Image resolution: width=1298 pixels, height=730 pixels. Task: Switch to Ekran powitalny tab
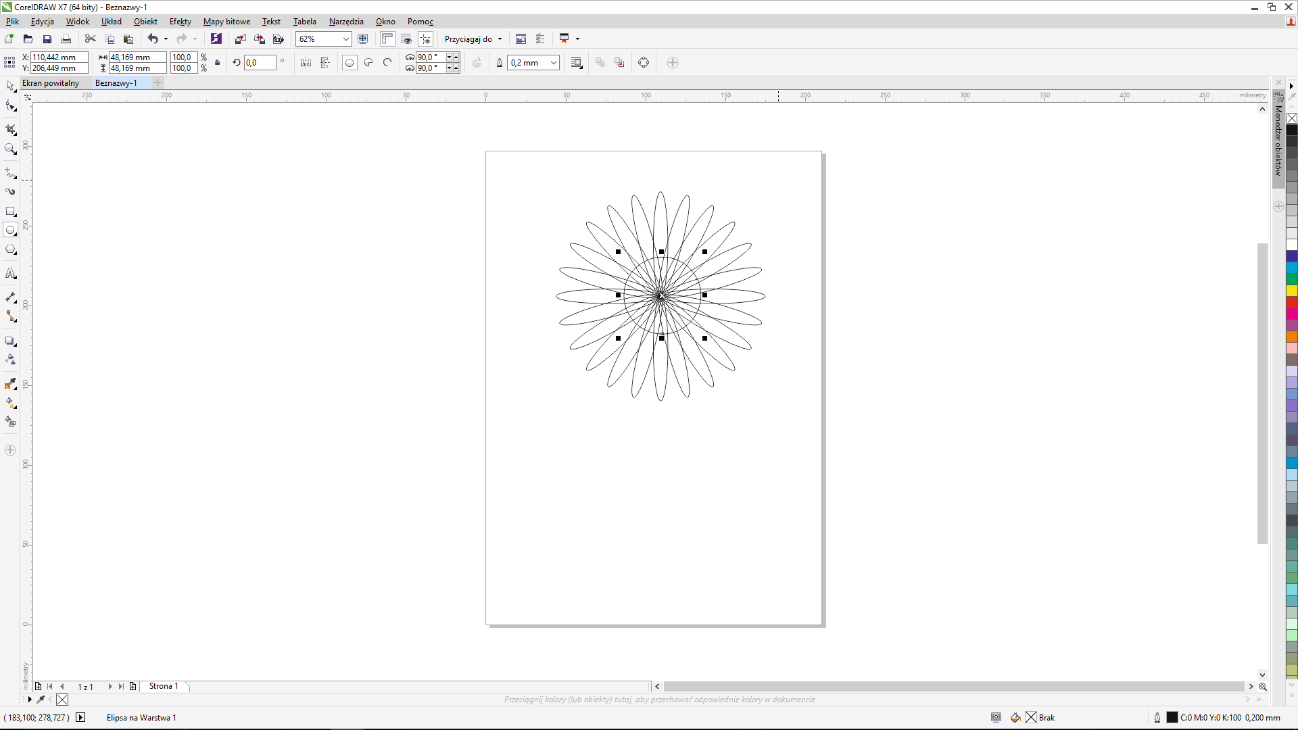[51, 83]
